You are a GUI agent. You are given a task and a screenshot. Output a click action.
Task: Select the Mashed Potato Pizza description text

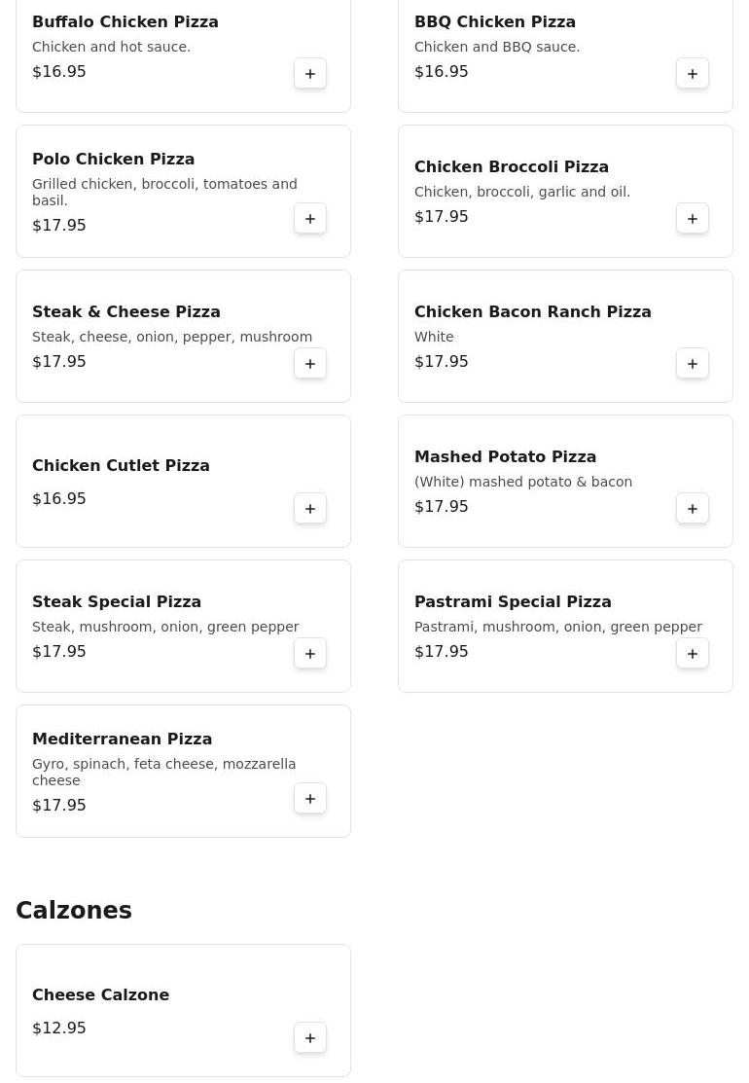[522, 482]
